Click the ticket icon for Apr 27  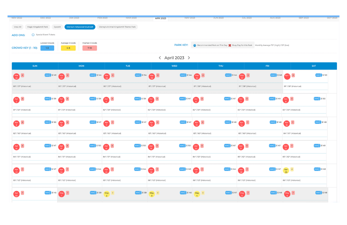tap(227, 169)
